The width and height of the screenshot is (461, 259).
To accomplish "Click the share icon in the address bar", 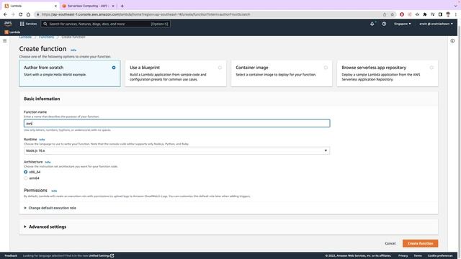I will pyautogui.click(x=385, y=14).
